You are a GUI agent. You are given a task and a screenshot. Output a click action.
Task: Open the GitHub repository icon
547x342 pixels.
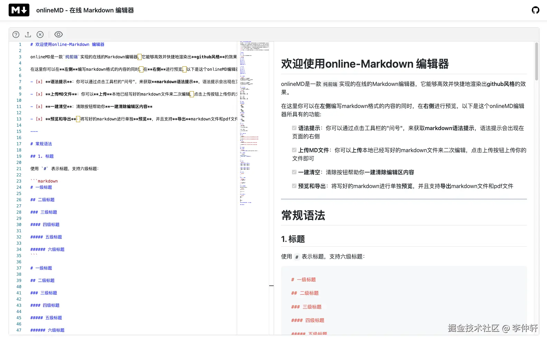click(535, 10)
